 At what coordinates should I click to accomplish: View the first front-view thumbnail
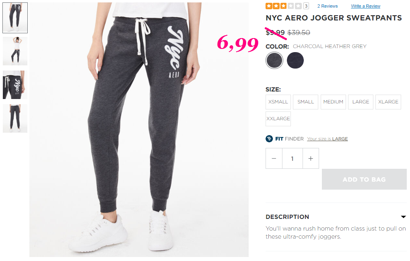pos(15,18)
